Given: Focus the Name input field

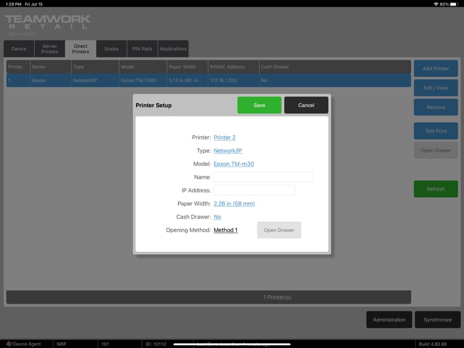Looking at the screenshot, I should click(263, 177).
